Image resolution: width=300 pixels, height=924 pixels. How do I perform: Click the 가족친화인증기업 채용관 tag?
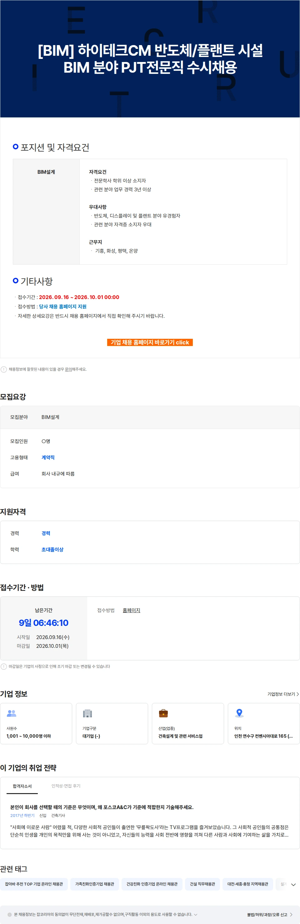point(94,884)
